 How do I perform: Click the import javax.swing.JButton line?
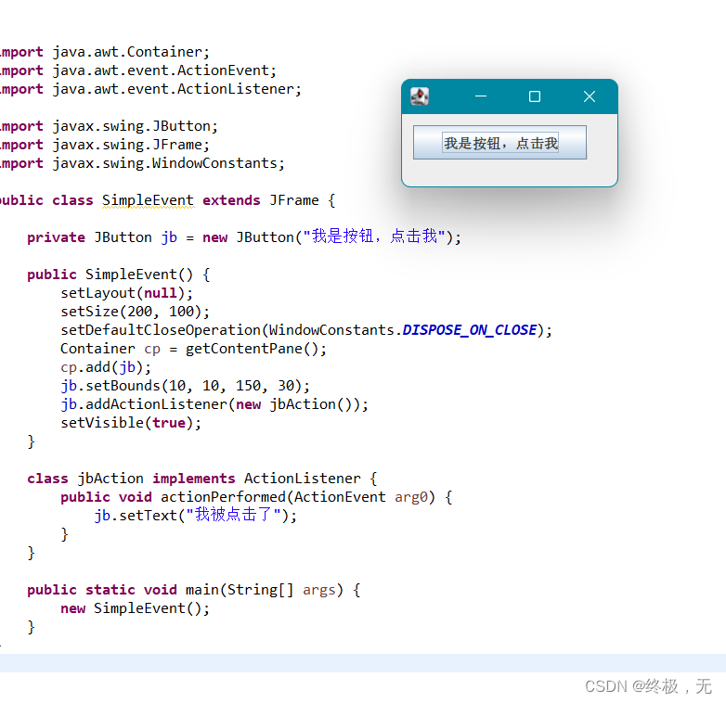tap(109, 126)
